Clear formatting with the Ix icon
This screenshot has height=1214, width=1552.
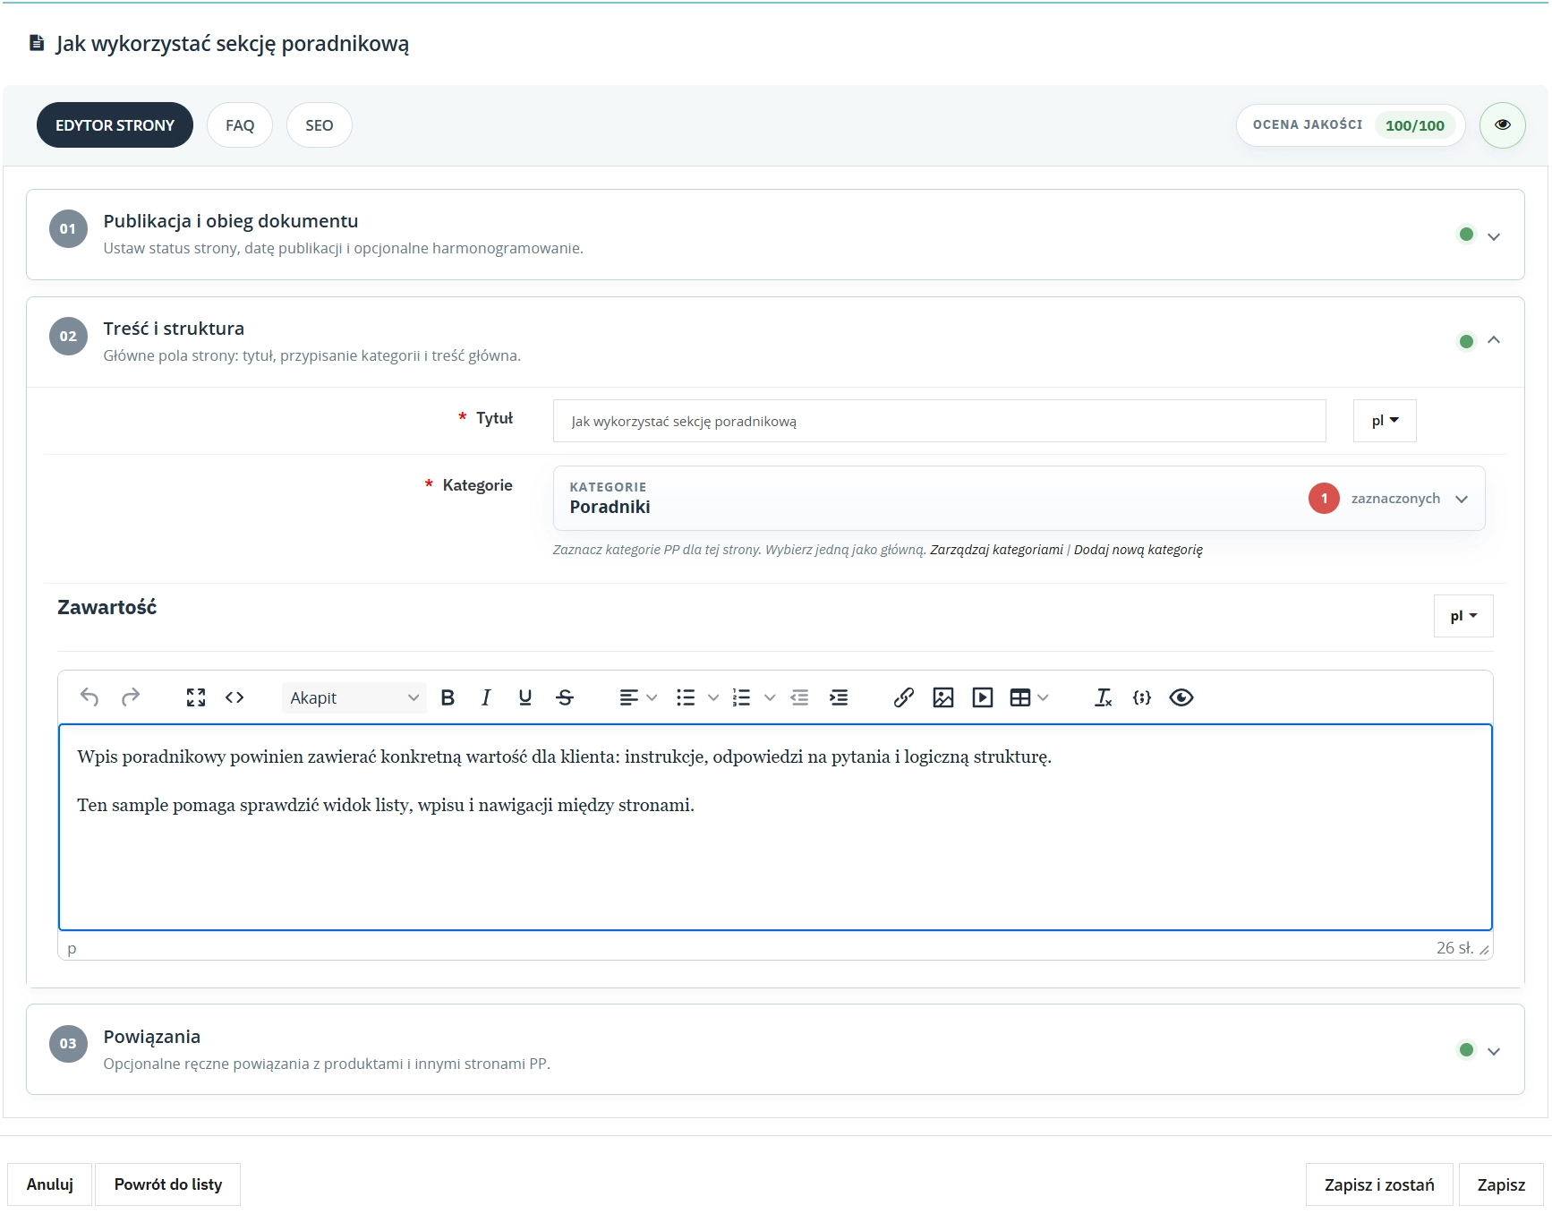1103,697
